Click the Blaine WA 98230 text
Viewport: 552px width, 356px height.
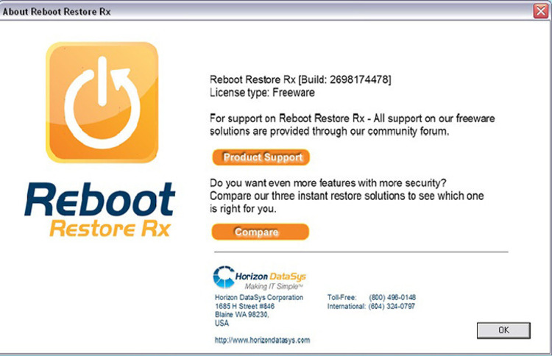pos(242,315)
